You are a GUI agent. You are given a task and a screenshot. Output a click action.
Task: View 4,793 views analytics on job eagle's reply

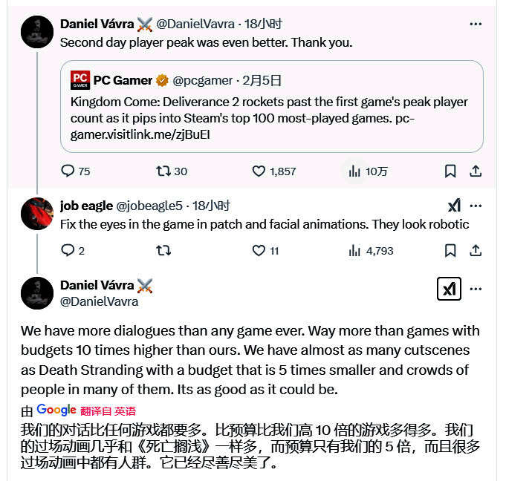pos(371,250)
